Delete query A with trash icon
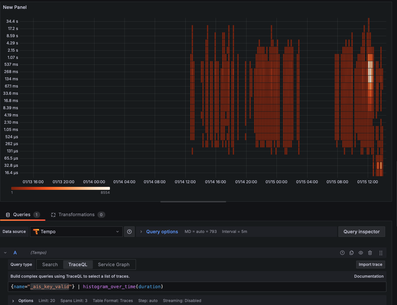This screenshot has height=305, width=397. (370, 253)
